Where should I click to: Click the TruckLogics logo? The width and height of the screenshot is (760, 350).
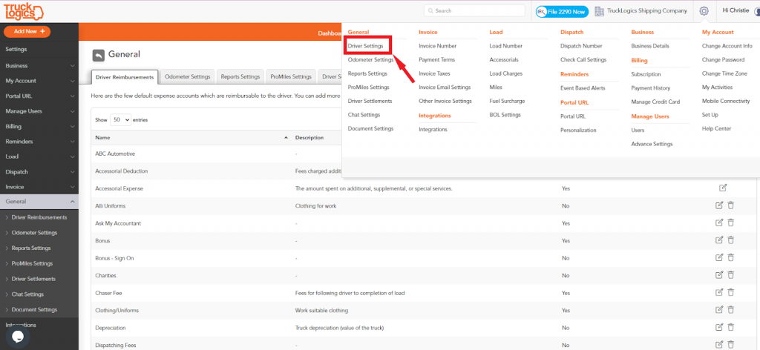click(23, 10)
